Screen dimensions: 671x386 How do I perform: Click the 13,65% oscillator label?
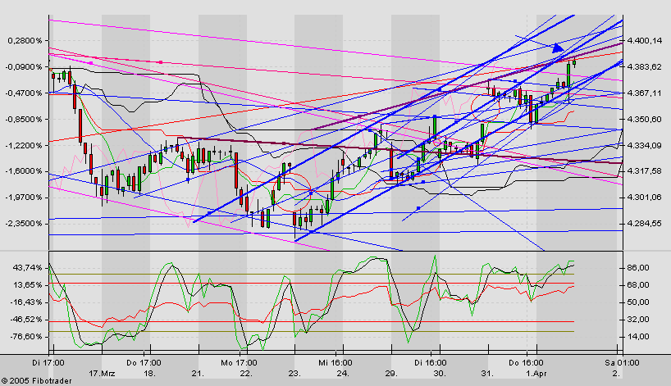(28, 284)
